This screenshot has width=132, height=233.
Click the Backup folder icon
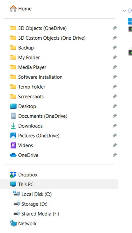click(13, 48)
